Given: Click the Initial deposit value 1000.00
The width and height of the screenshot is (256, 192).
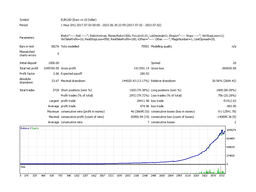Looking at the screenshot, I should pos(54,63).
